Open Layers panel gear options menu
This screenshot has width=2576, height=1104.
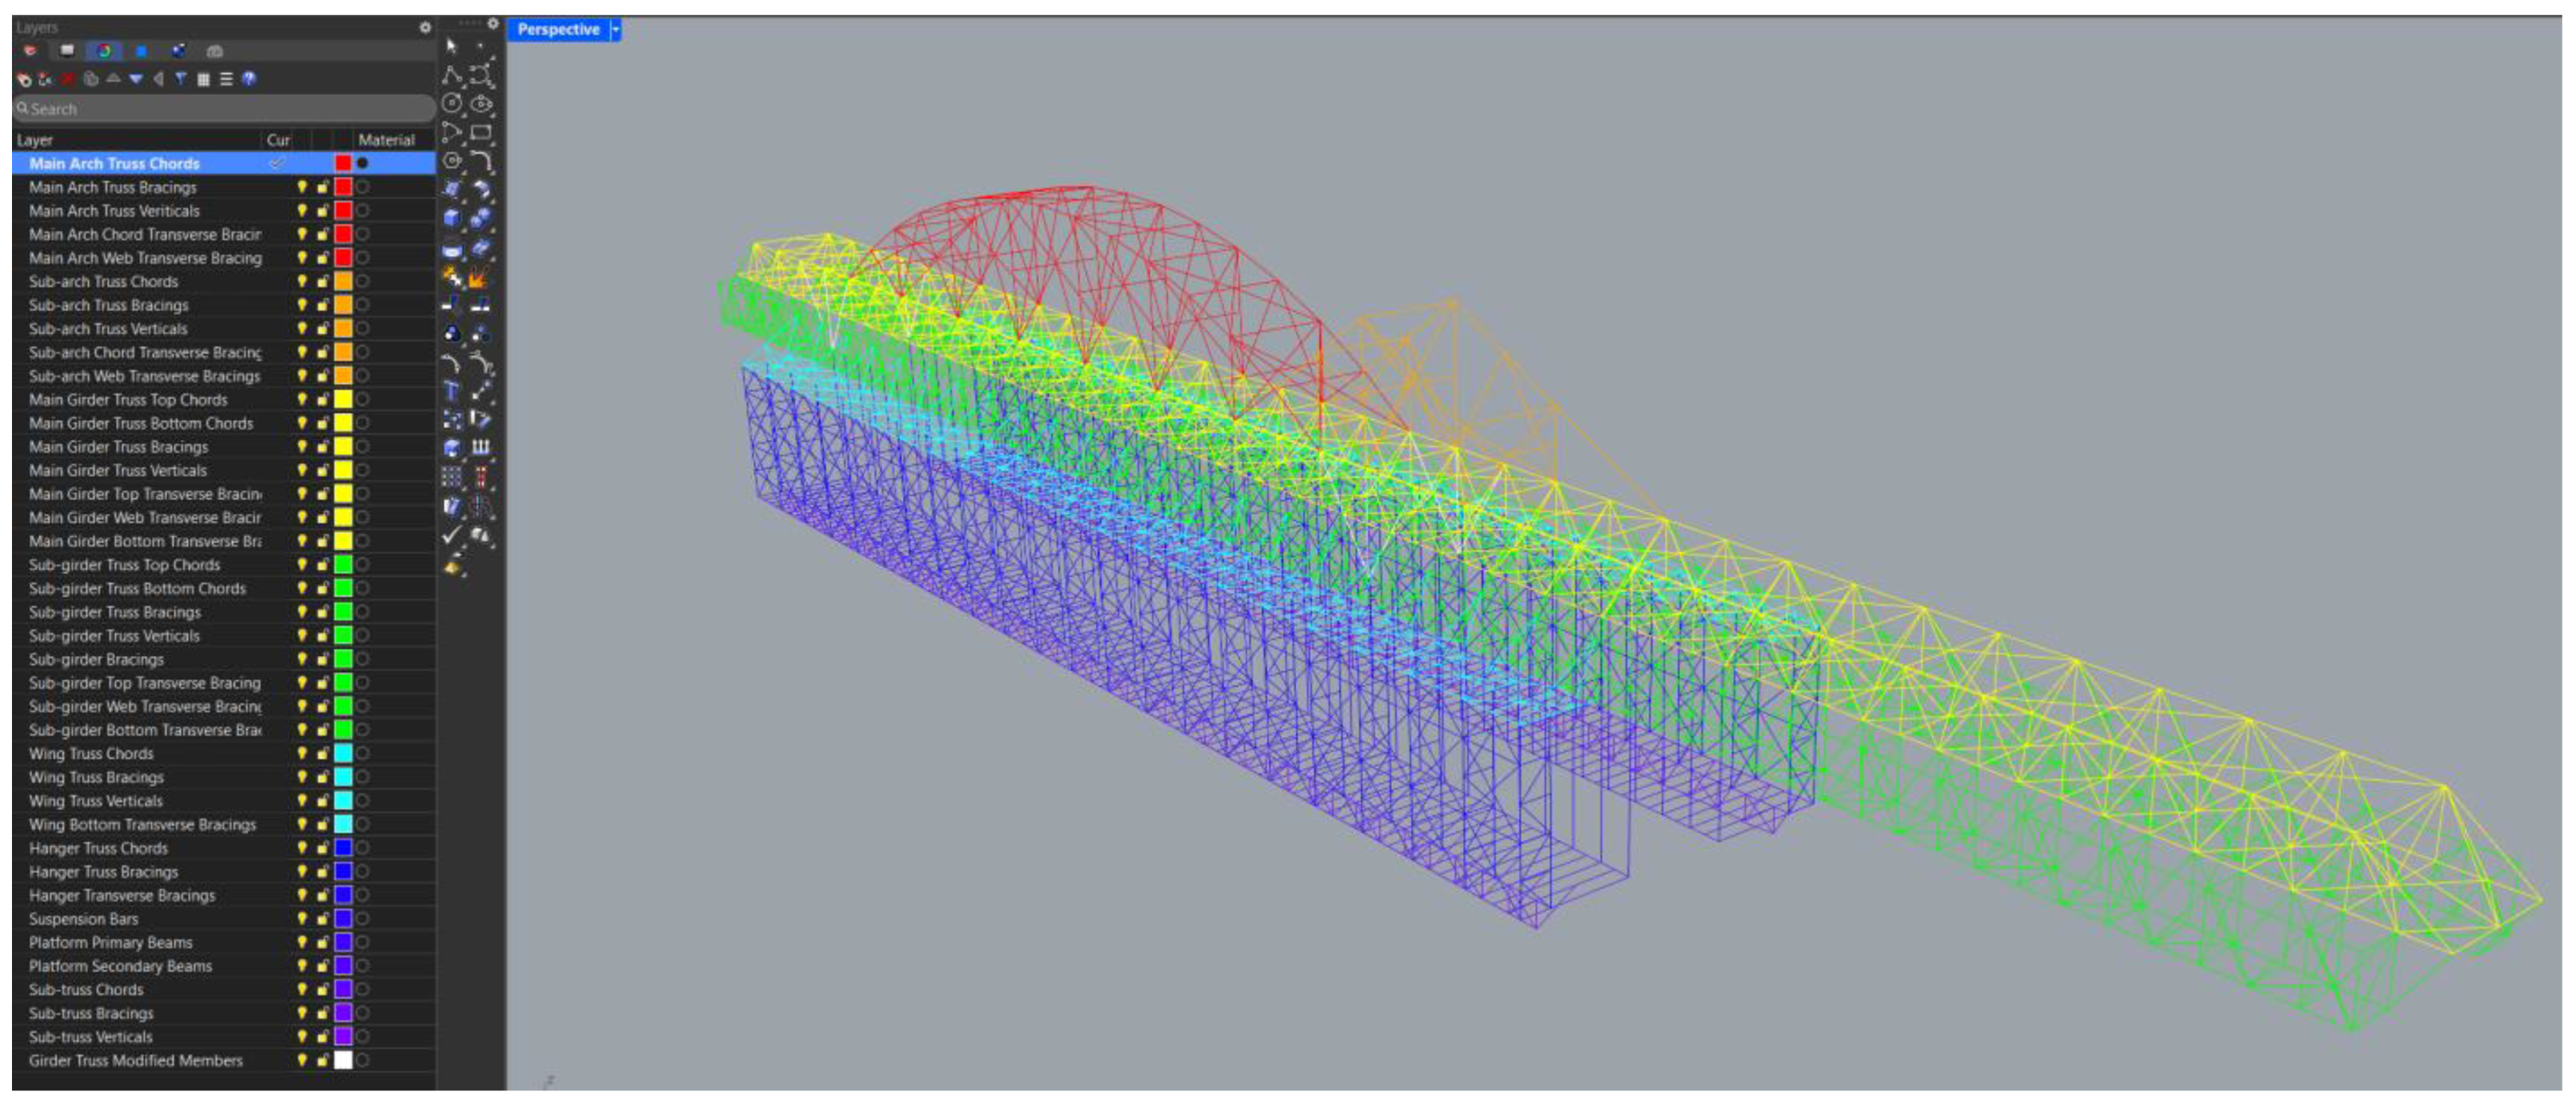tap(425, 28)
